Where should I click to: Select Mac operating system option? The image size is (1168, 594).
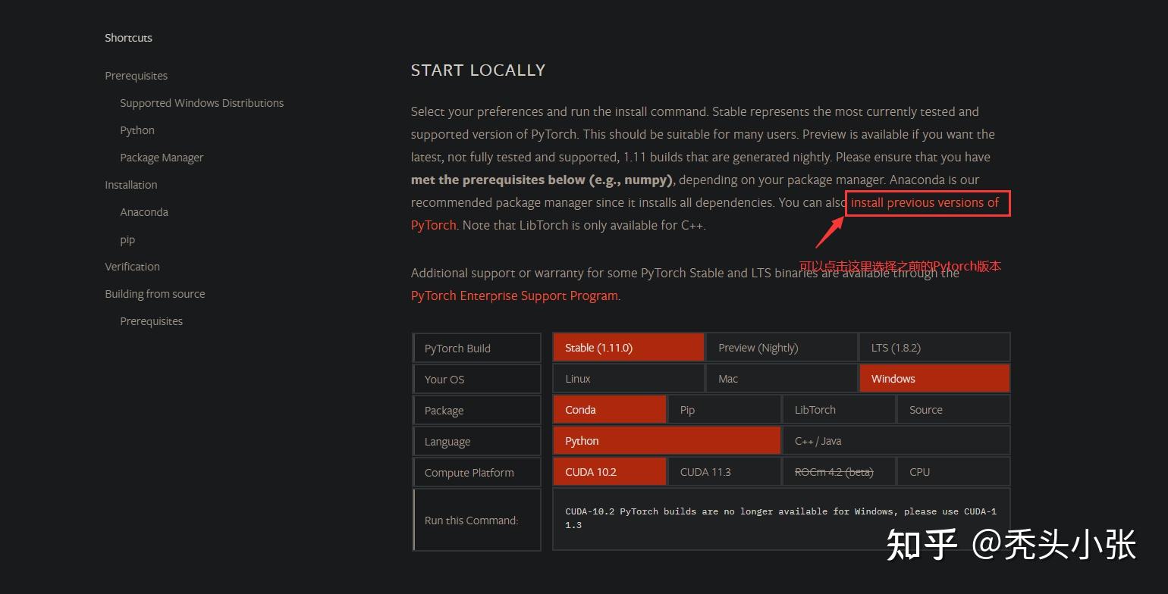[781, 378]
